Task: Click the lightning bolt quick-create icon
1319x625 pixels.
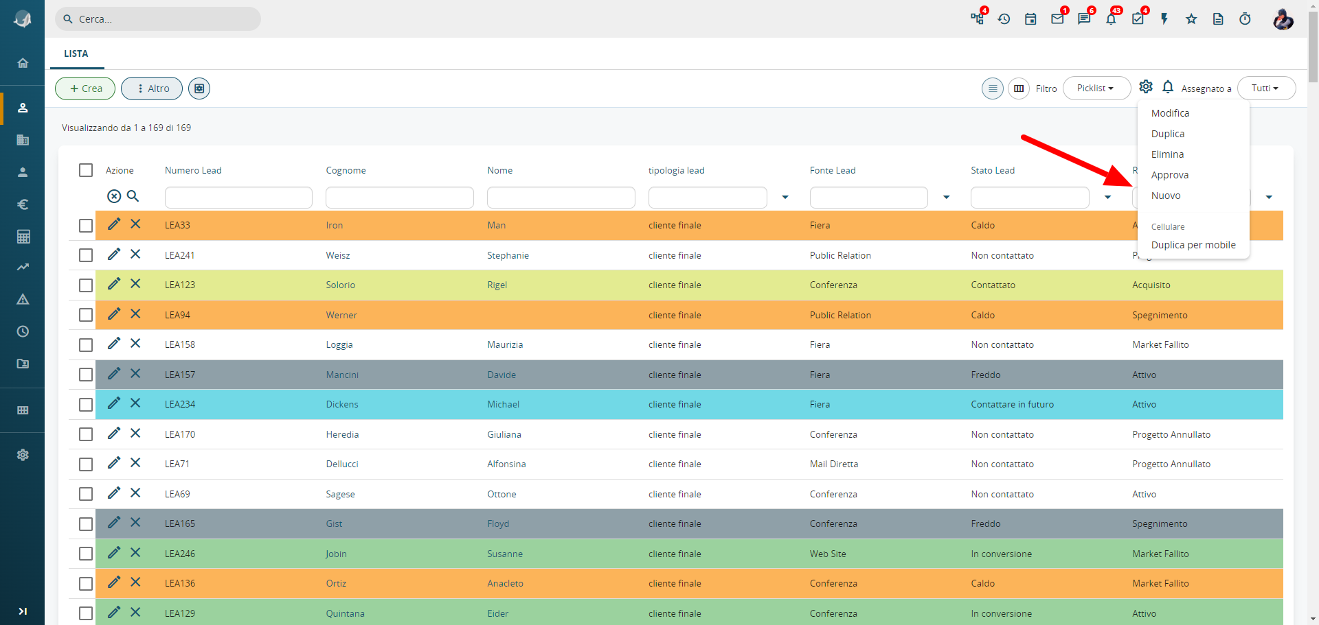Action: pos(1164,19)
